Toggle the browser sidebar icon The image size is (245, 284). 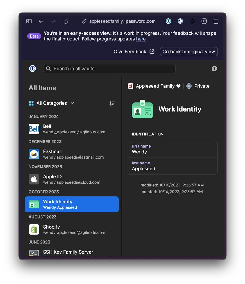pos(29,21)
